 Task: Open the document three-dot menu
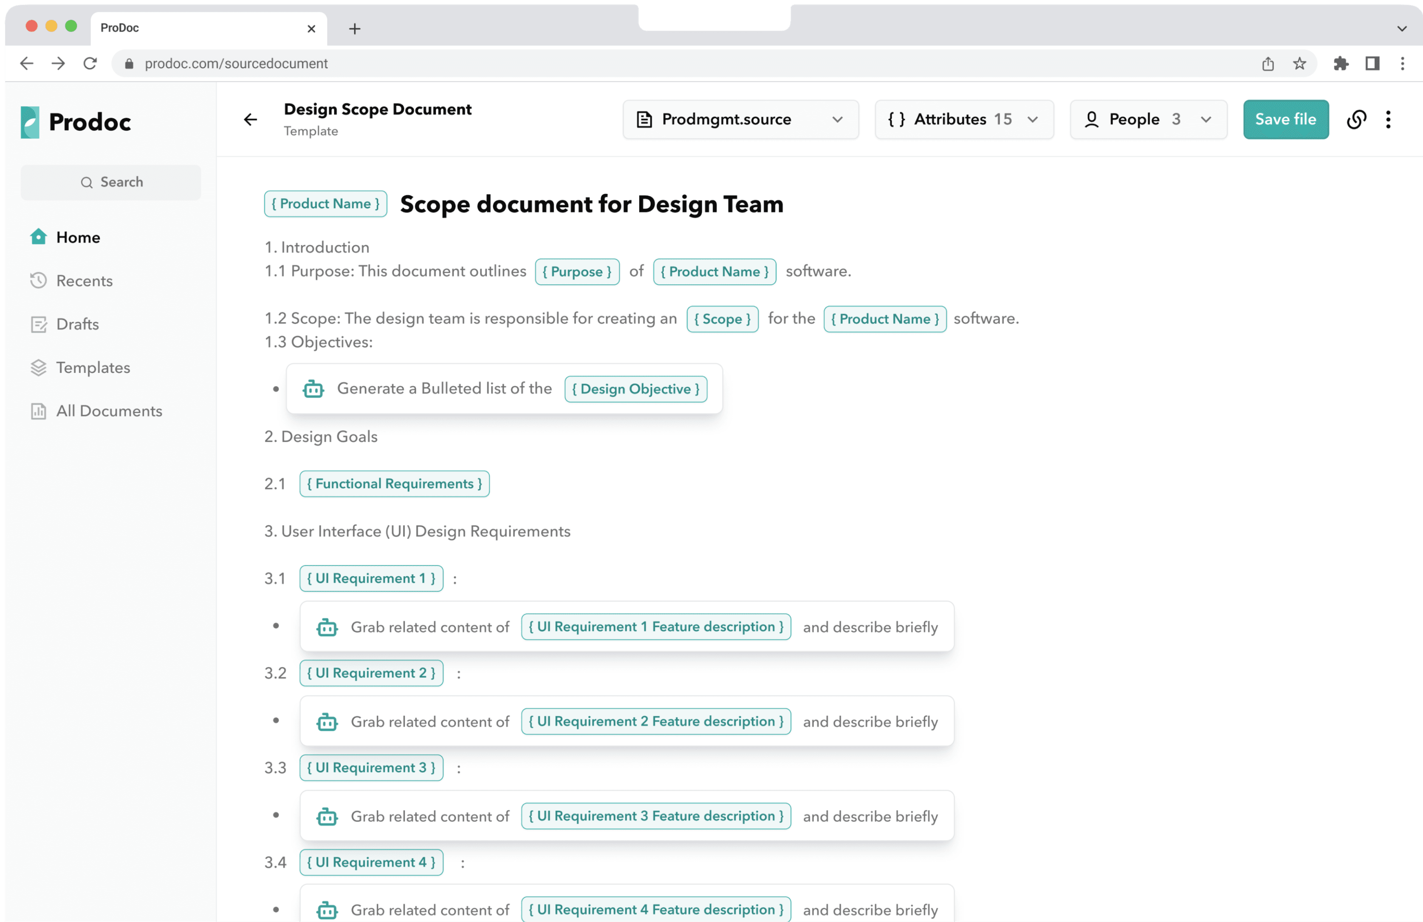point(1388,120)
